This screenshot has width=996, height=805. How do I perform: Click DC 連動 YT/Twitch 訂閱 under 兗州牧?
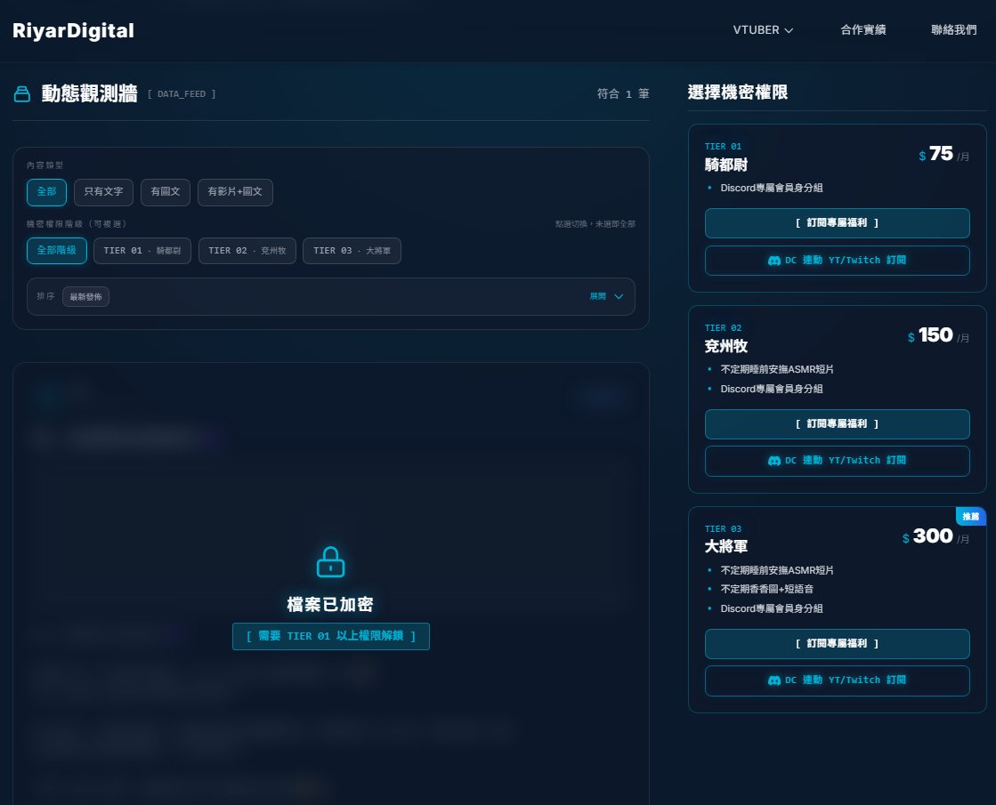coord(838,461)
